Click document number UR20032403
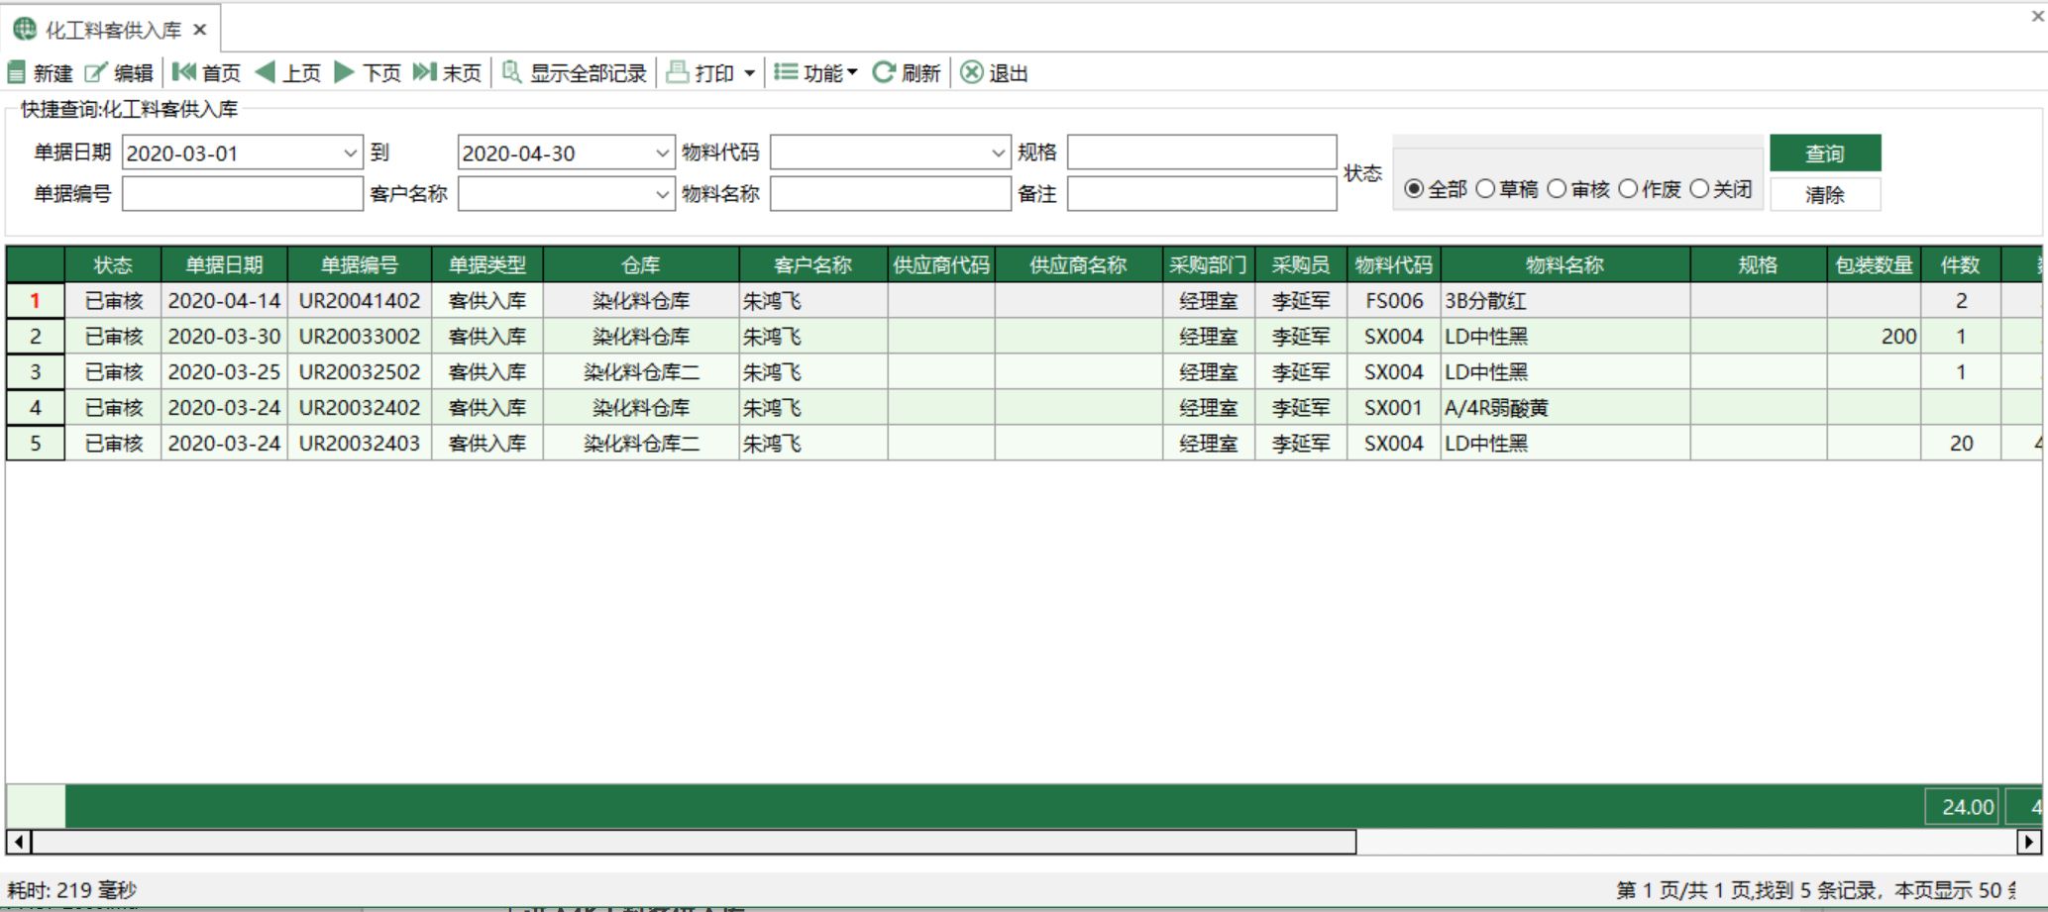 click(x=360, y=444)
